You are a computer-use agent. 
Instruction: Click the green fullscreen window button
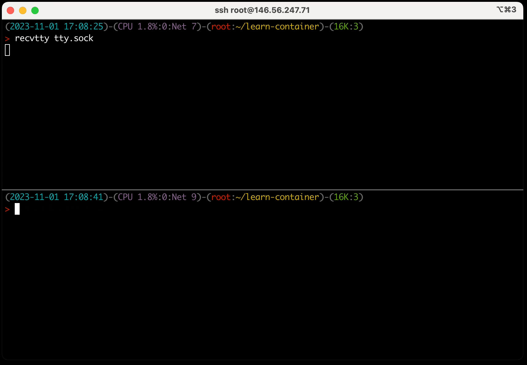pos(35,10)
